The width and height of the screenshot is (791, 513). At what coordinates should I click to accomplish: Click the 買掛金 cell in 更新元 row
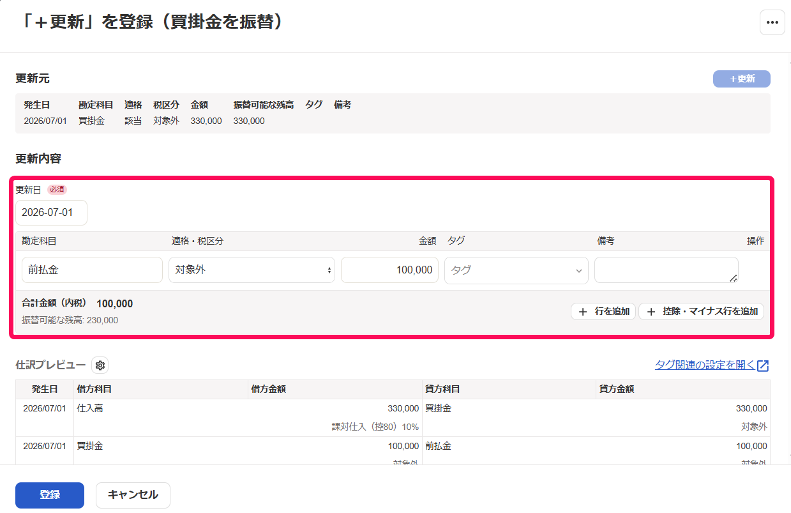point(91,121)
